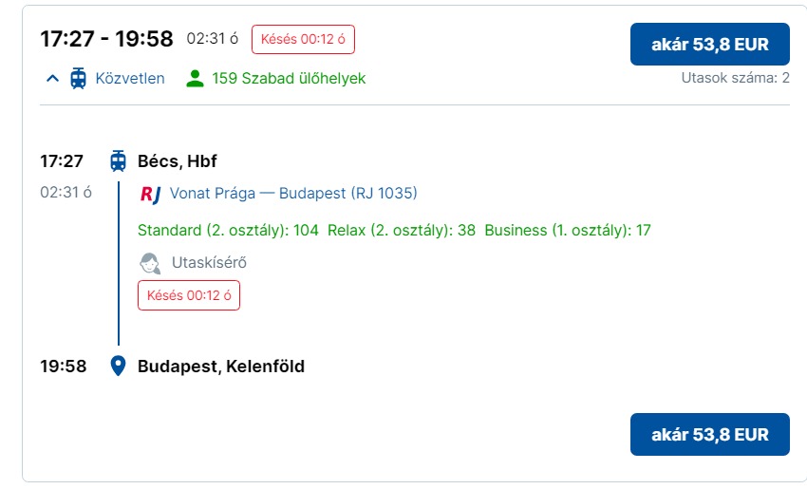Image resolution: width=807 pixels, height=489 pixels.
Task: Click the RJ railjet logo
Action: click(x=150, y=194)
